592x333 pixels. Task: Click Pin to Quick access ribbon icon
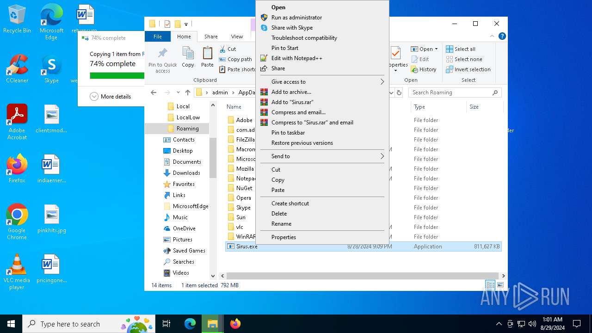tap(162, 59)
